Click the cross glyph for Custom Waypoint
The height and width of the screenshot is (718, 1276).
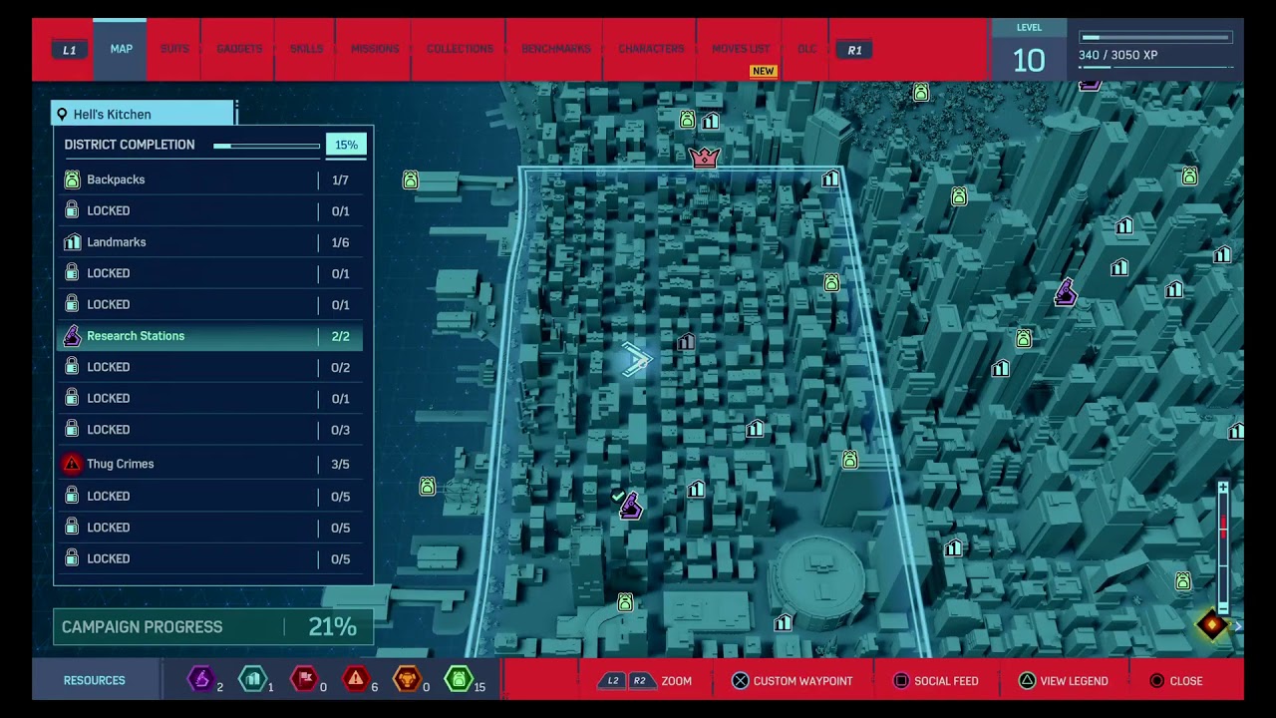point(740,681)
